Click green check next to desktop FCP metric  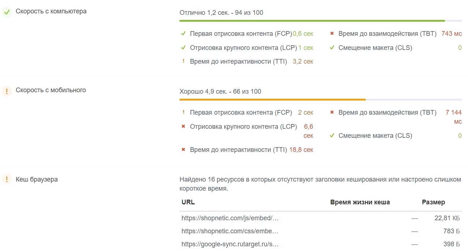pos(183,34)
